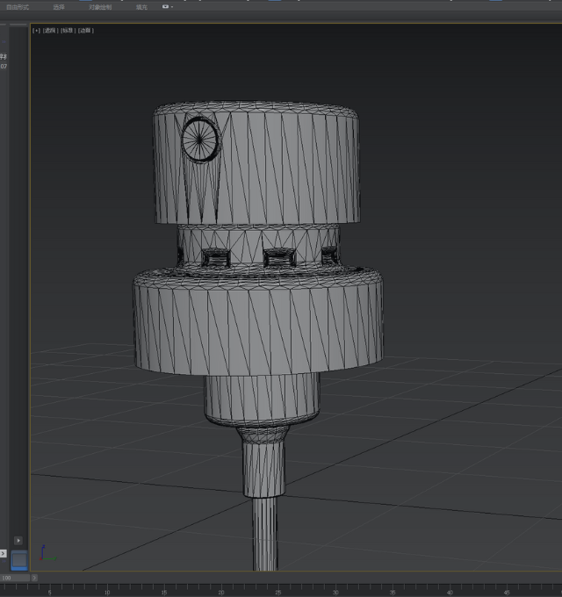Select the highlighted viewport layout thumbnail
Image resolution: width=562 pixels, height=597 pixels.
[x=19, y=560]
